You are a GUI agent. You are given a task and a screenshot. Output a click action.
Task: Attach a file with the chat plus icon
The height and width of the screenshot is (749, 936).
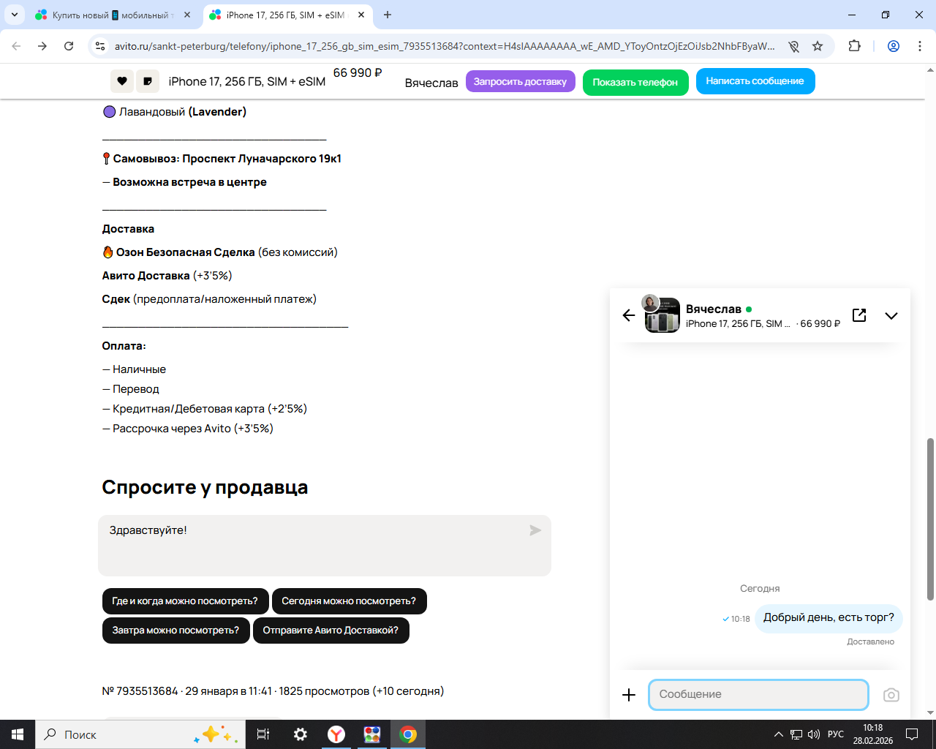629,695
